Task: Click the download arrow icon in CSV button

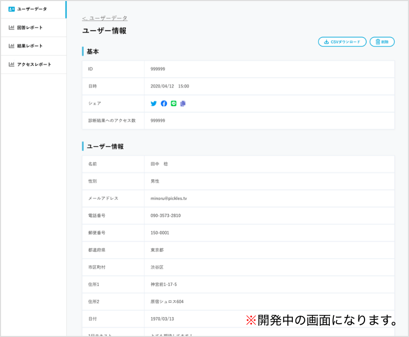Action: click(326, 42)
